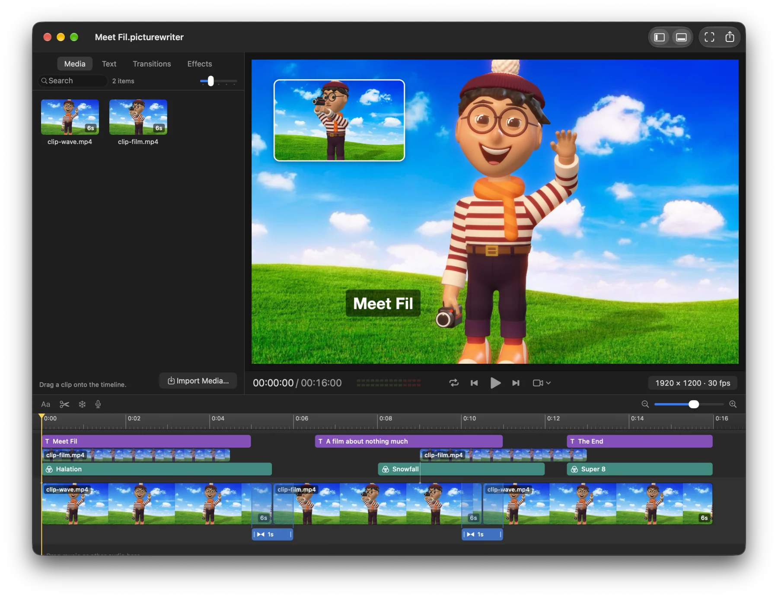Viewport: 778px width, 598px height.
Task: Click the Import Media button
Action: [x=198, y=381]
